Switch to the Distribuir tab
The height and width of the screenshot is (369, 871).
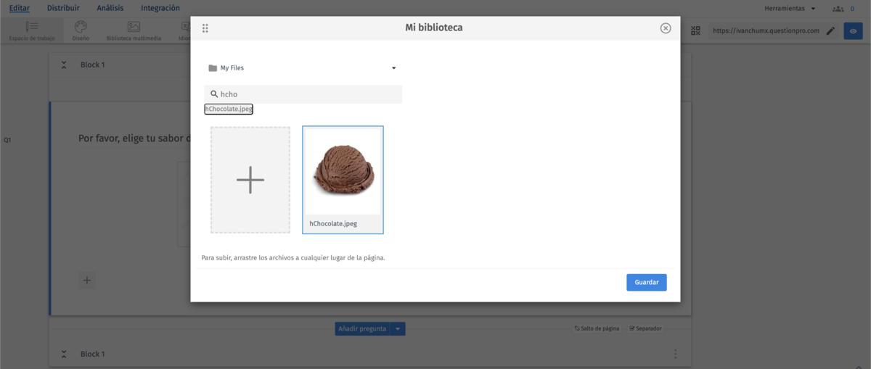click(x=63, y=8)
